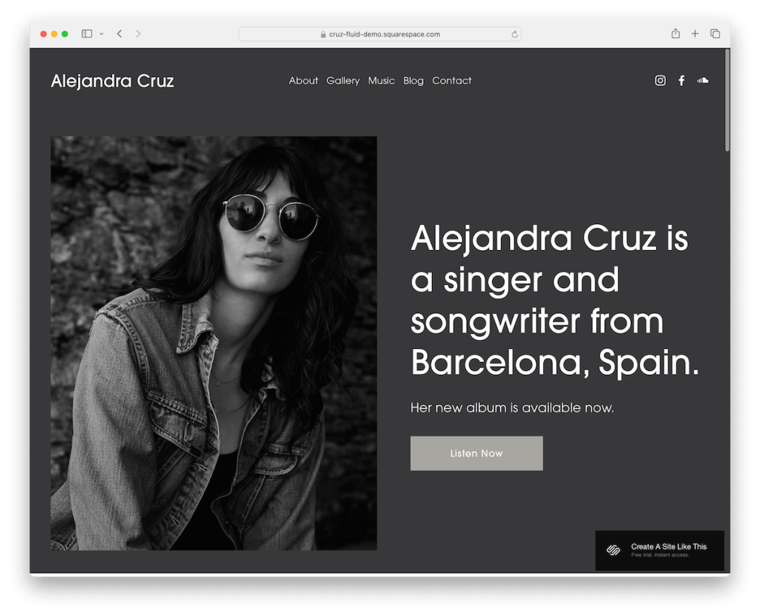Click the Alejandra Cruz site title
Screen dimensions: 760x616
(x=113, y=81)
